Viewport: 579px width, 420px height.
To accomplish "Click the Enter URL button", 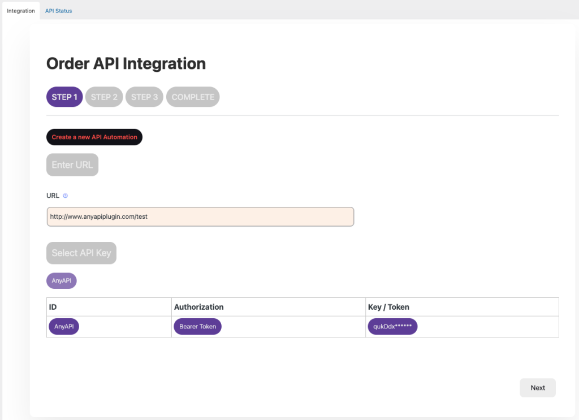I will coord(72,165).
